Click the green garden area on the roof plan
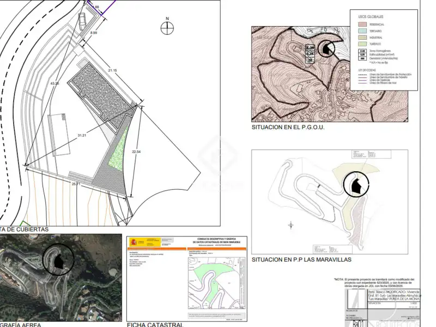This screenshot has width=436, height=327. pyautogui.click(x=117, y=151)
